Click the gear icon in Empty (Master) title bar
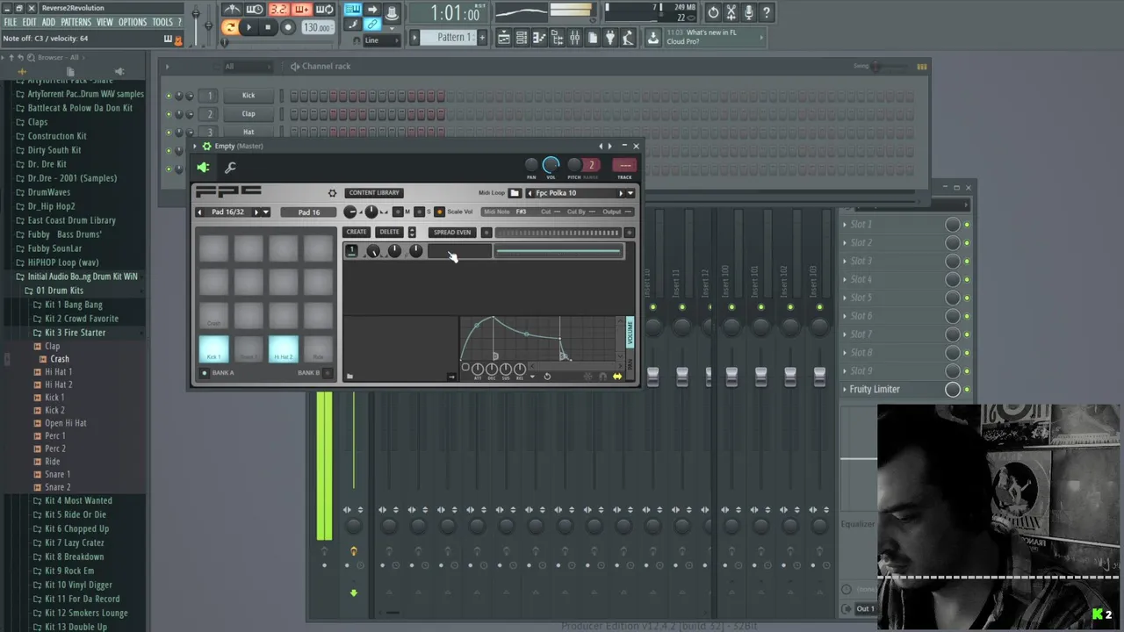The image size is (1124, 632). pyautogui.click(x=206, y=147)
